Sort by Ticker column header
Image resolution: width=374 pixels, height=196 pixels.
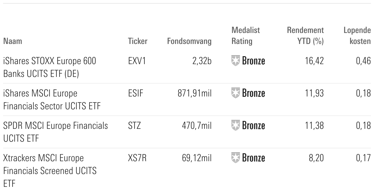(x=138, y=41)
